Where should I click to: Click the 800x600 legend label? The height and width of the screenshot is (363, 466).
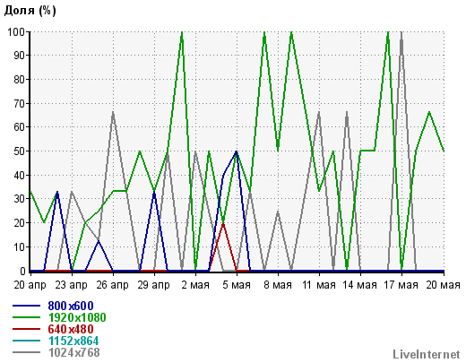click(x=71, y=306)
